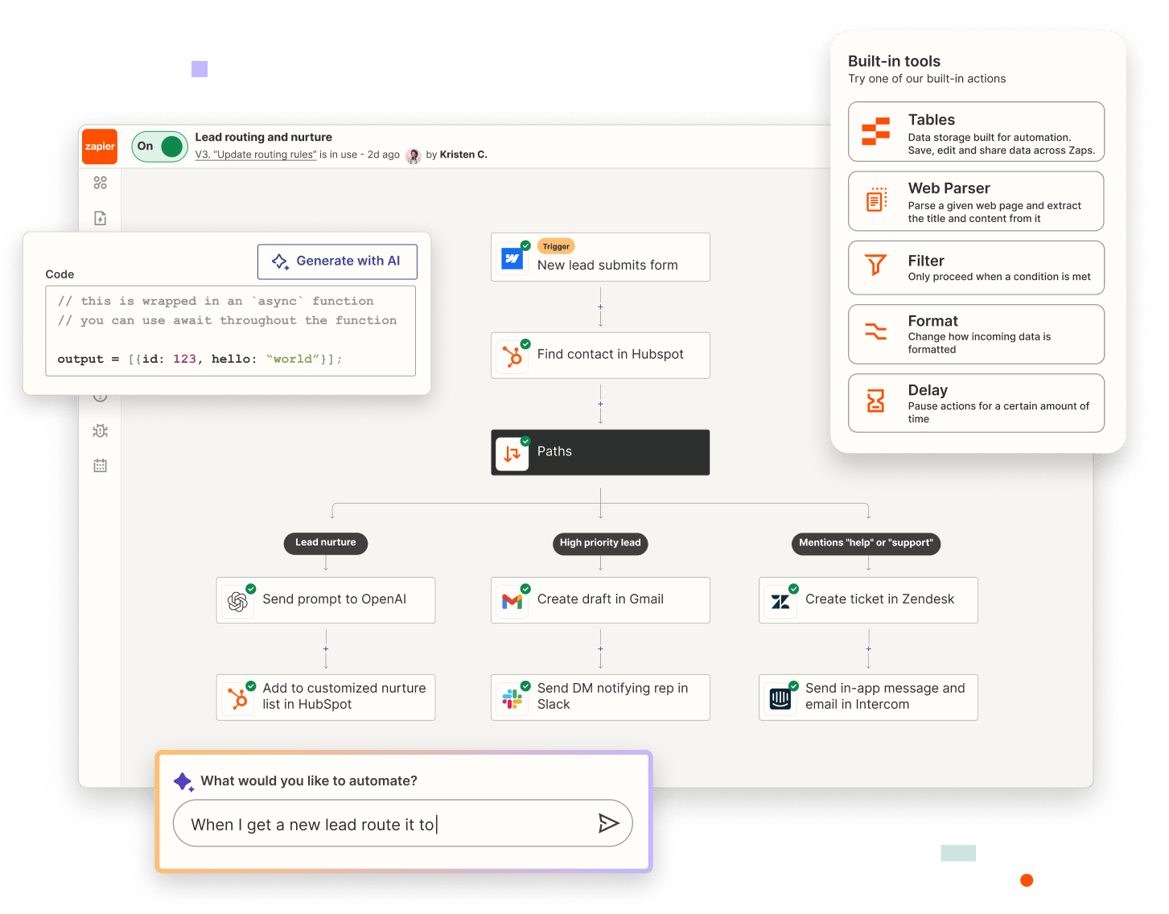The image size is (1169, 914).
Task: Click plus to add step after trigger
Action: click(600, 307)
